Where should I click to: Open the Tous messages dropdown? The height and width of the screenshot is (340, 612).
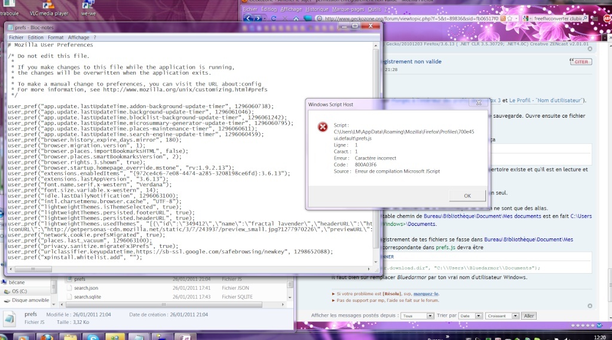(x=417, y=316)
